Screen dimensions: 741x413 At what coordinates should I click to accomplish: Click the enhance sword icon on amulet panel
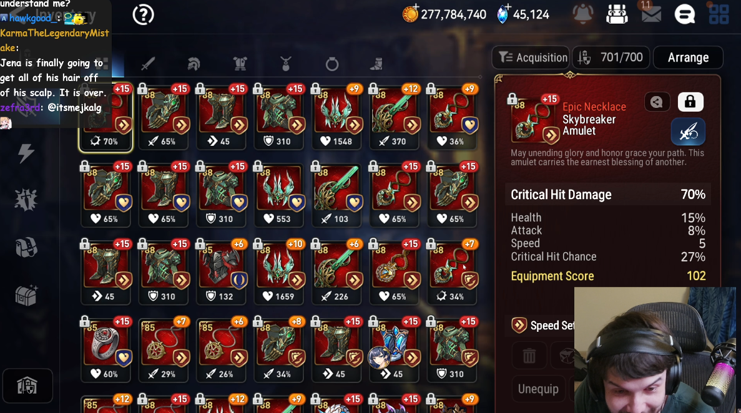coord(688,132)
